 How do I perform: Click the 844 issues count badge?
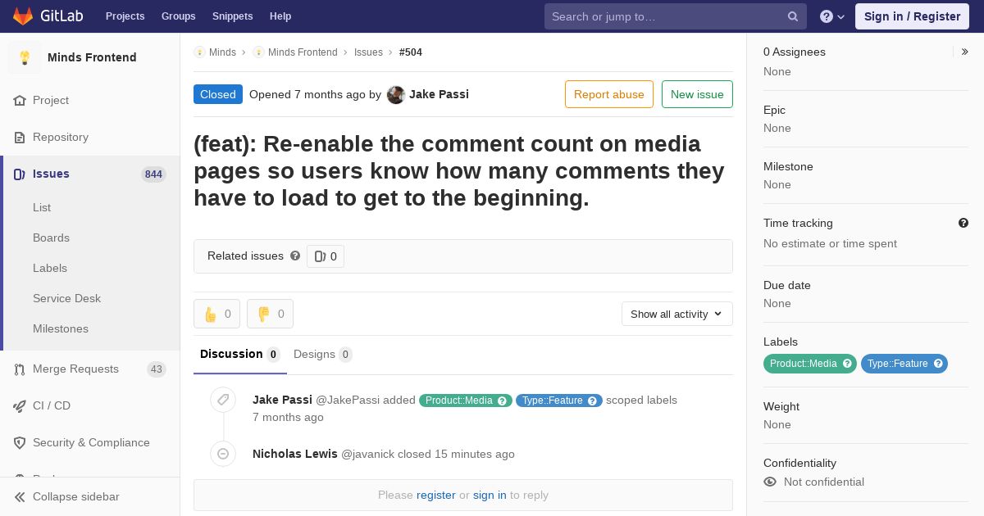click(x=153, y=174)
